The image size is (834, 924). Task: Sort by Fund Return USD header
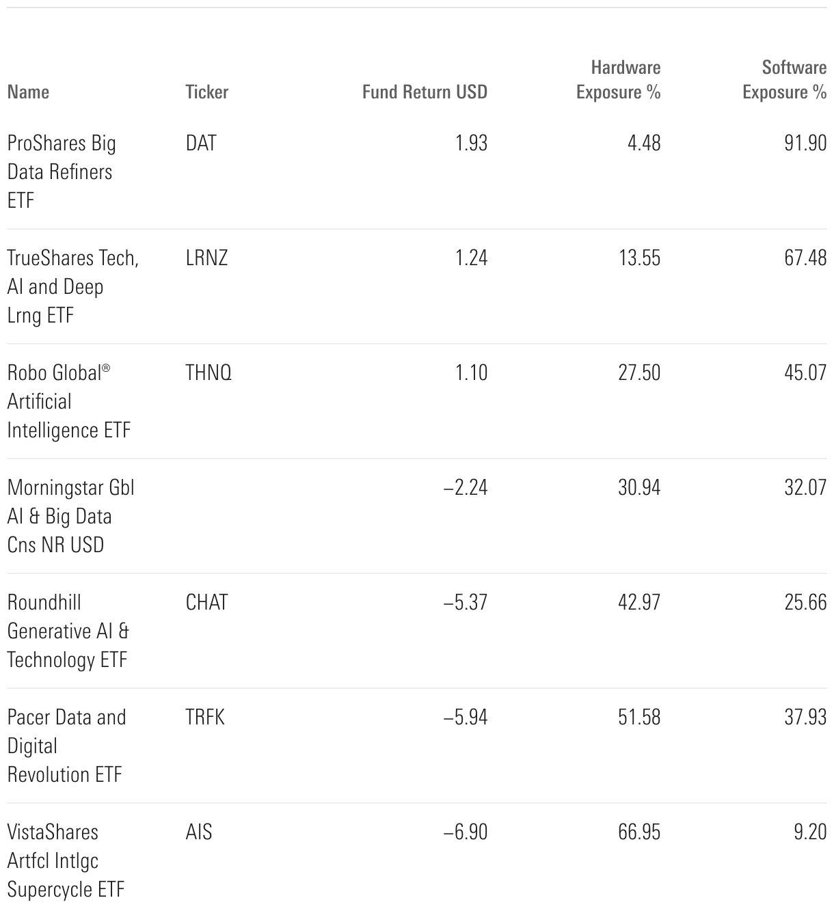[425, 92]
